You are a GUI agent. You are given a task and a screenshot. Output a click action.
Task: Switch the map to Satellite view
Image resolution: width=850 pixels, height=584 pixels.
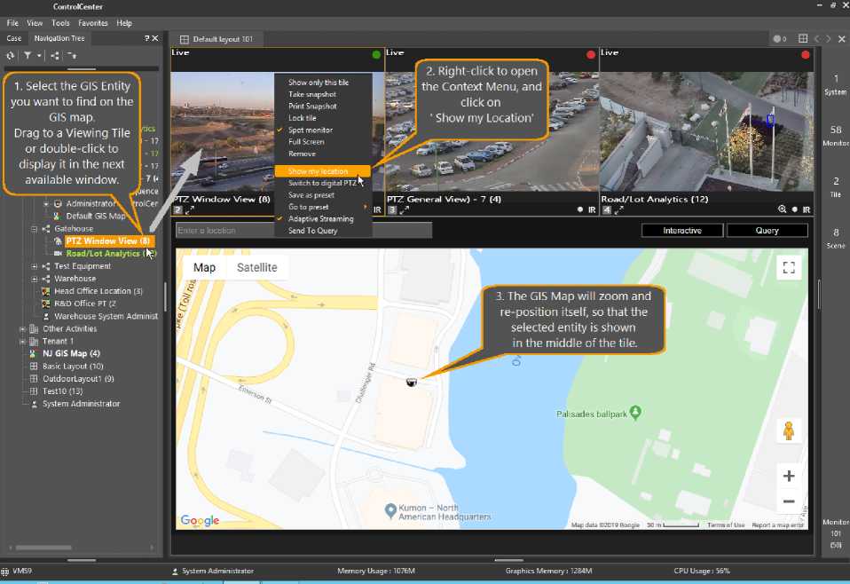(256, 267)
